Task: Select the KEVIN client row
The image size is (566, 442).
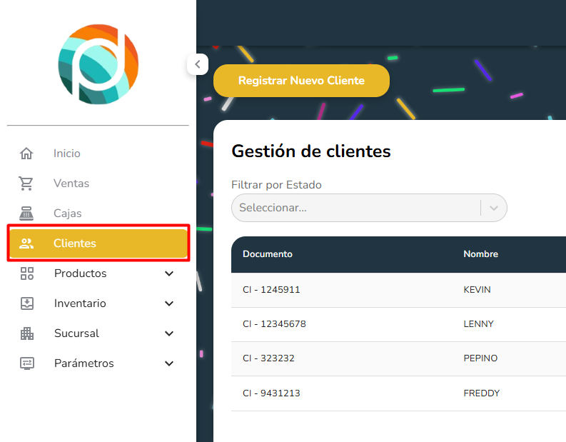Action: point(477,290)
